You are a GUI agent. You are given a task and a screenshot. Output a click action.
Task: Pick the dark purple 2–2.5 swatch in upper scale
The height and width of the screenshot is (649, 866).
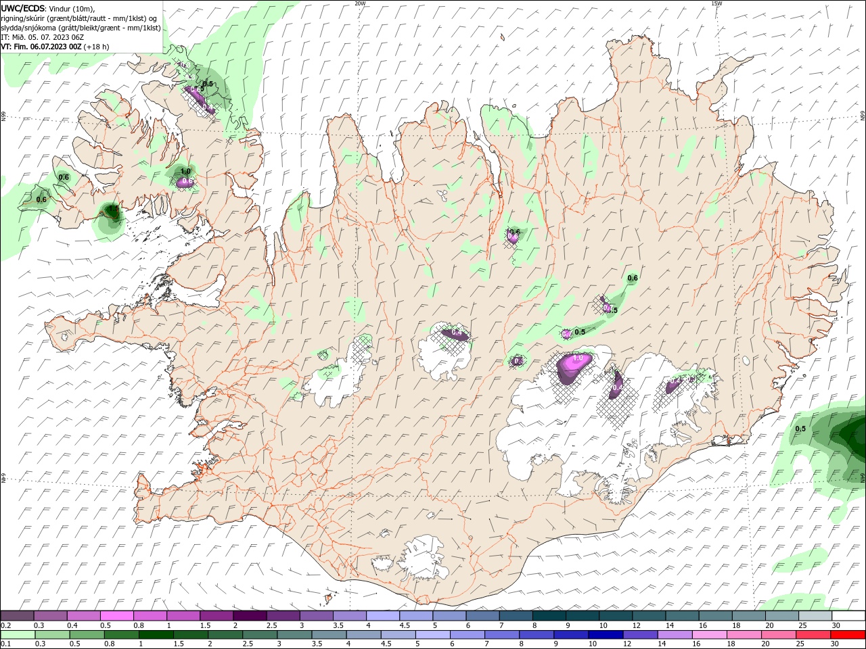(250, 616)
